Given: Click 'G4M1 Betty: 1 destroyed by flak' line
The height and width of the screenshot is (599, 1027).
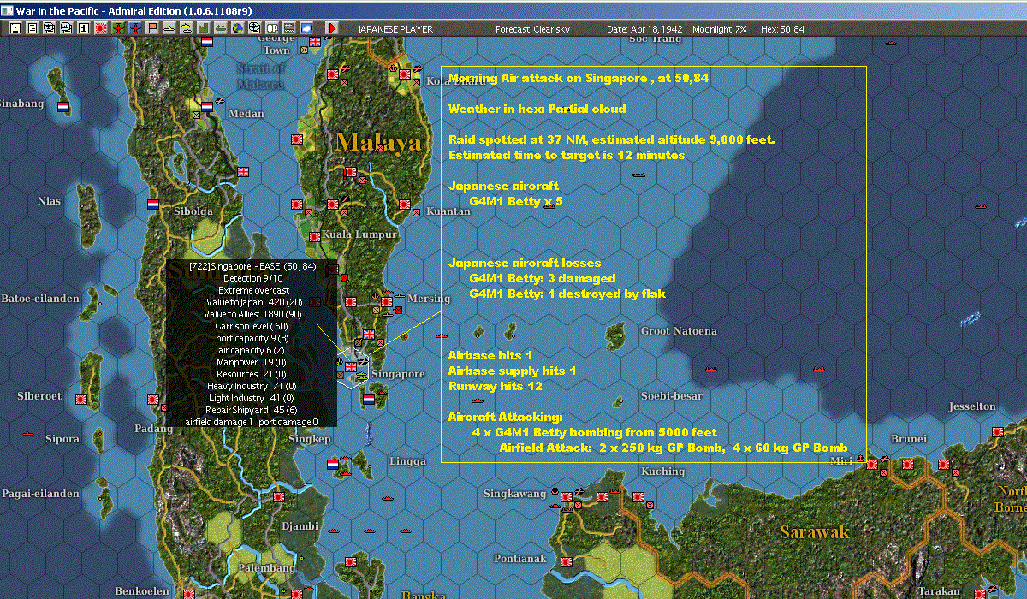Looking at the screenshot, I should pos(567,294).
